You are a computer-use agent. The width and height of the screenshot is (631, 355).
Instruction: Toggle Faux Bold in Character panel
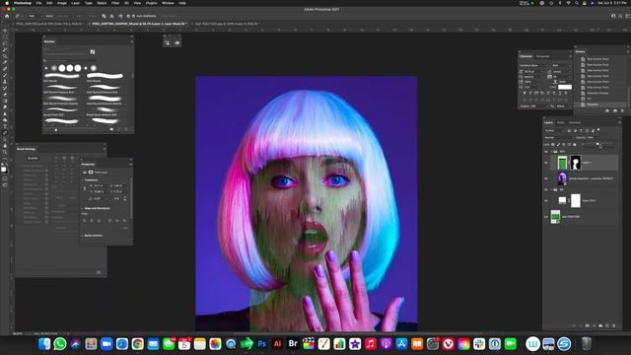click(525, 93)
